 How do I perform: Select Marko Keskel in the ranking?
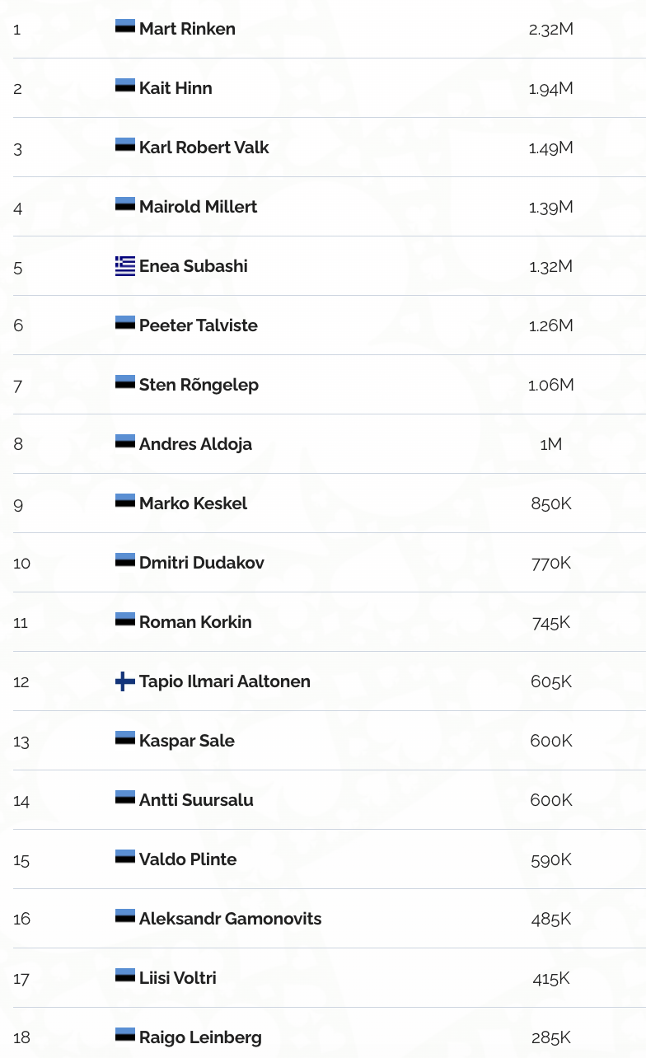pos(193,503)
